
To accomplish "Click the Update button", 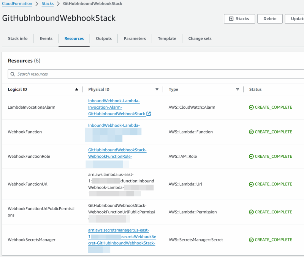I will pos(294,19).
